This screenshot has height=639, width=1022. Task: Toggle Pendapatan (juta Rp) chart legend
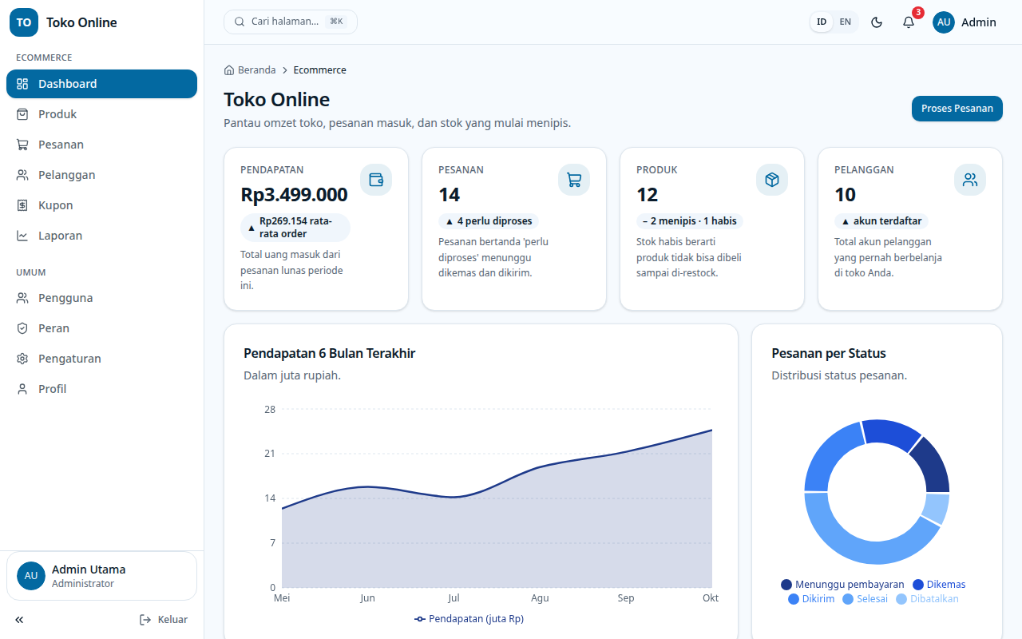469,619
